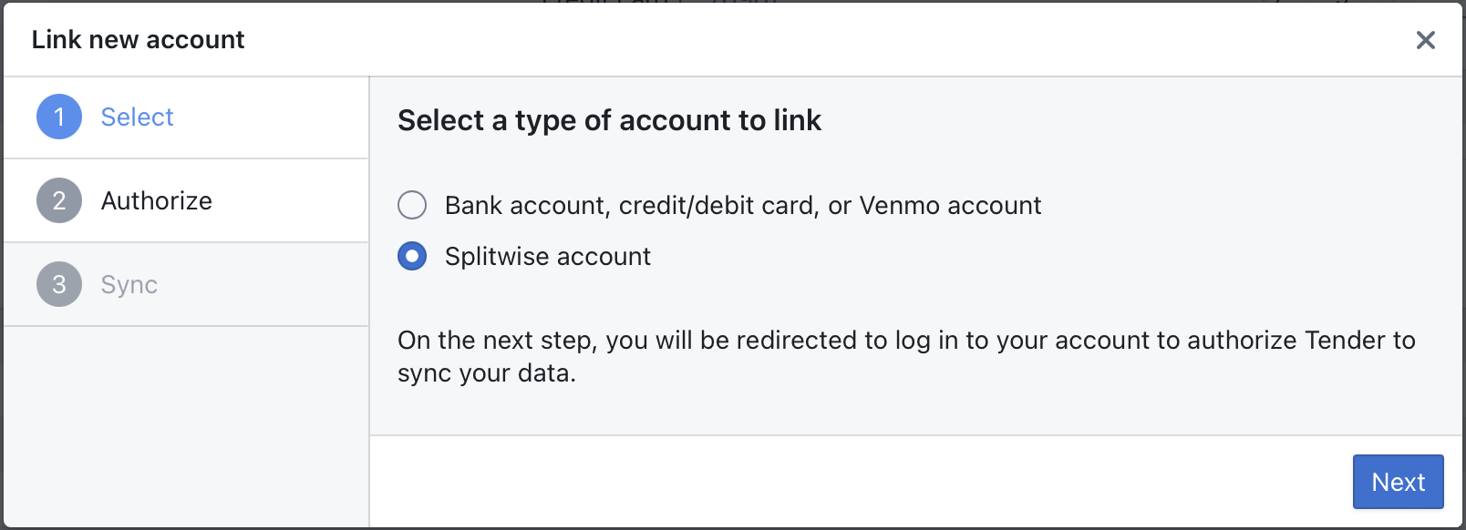Click the grey '3' badge next to Sync

[58, 284]
